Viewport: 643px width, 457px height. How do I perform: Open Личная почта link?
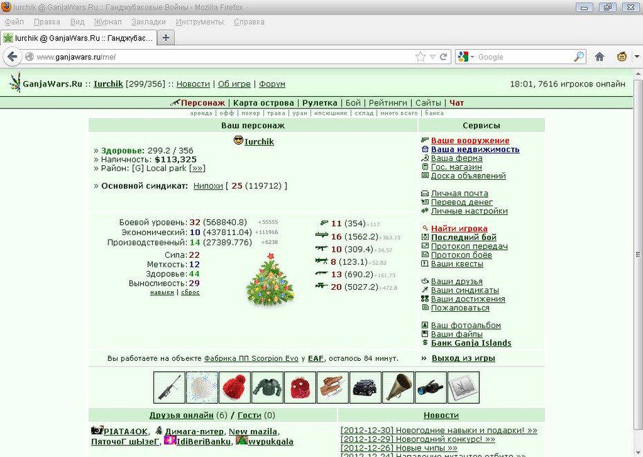coord(459,193)
